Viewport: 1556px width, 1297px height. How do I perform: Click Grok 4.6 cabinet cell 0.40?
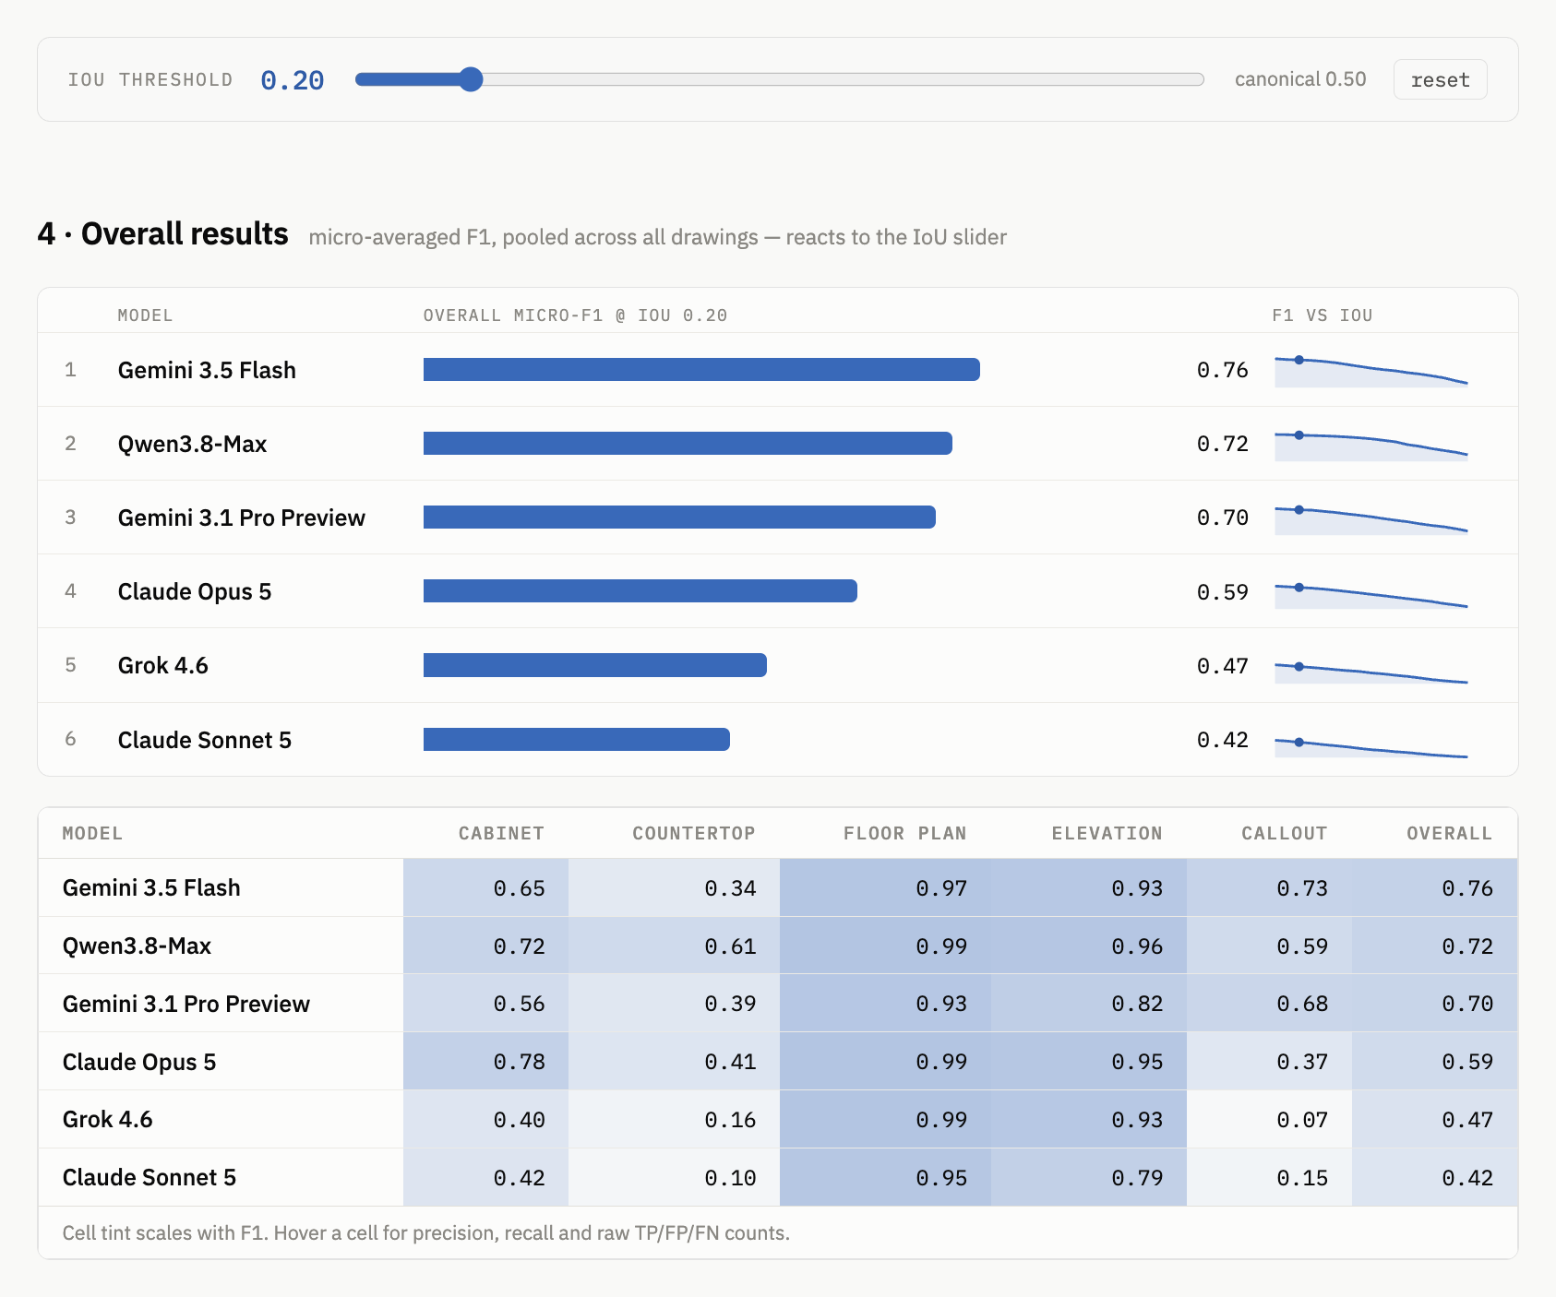point(486,1120)
